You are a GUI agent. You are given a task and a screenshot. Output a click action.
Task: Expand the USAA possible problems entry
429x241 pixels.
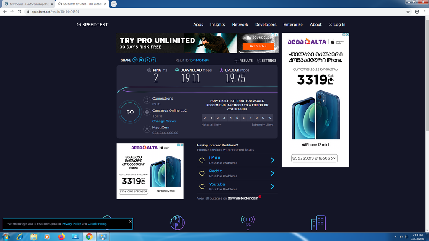pyautogui.click(x=272, y=160)
